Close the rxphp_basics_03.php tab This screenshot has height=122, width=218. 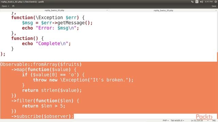[216, 11]
